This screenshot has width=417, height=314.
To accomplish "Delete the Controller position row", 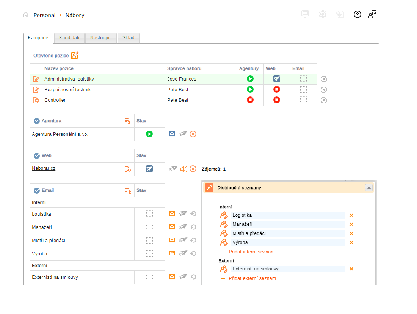I will click(323, 100).
